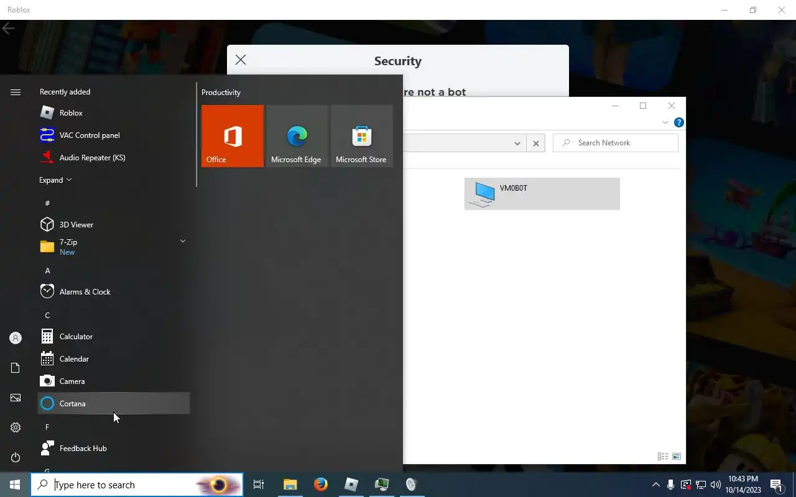Open network icon in system tray
Viewport: 796px width, 497px height.
(701, 485)
